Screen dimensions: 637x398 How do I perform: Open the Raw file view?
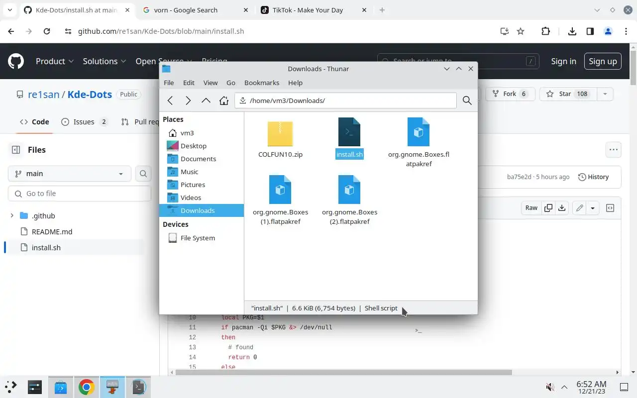531,208
